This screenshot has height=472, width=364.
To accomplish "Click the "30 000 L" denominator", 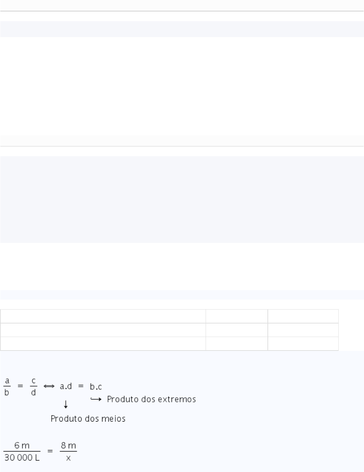I will 22,458.
